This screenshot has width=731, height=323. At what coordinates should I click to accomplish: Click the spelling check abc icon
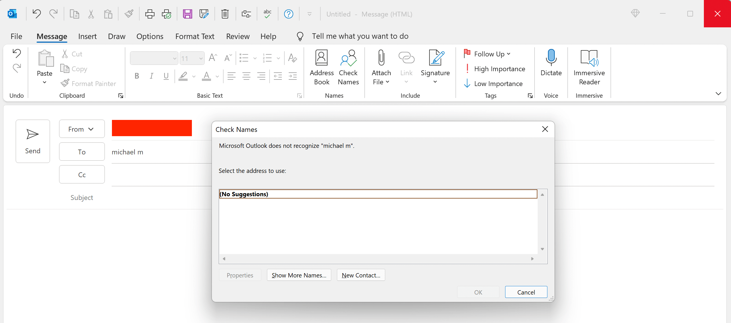click(x=267, y=14)
